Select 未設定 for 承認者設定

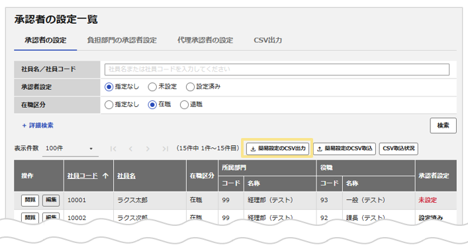(x=152, y=87)
